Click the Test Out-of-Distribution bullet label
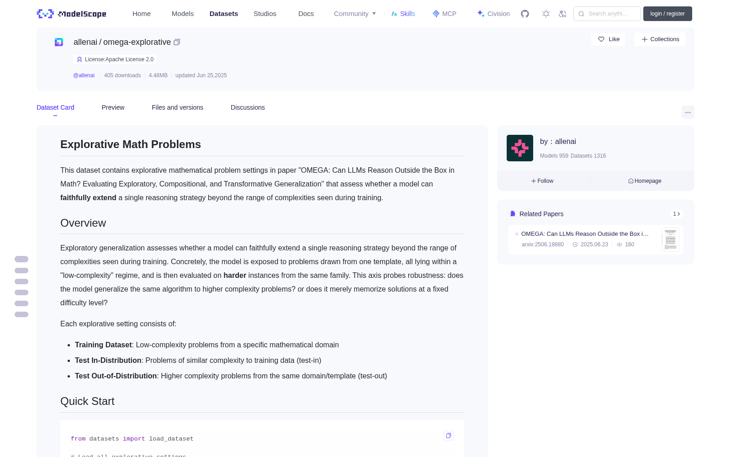The height and width of the screenshot is (457, 731). click(x=116, y=376)
